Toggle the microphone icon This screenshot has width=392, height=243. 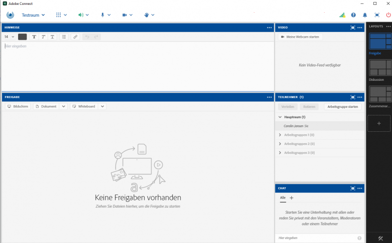[102, 15]
